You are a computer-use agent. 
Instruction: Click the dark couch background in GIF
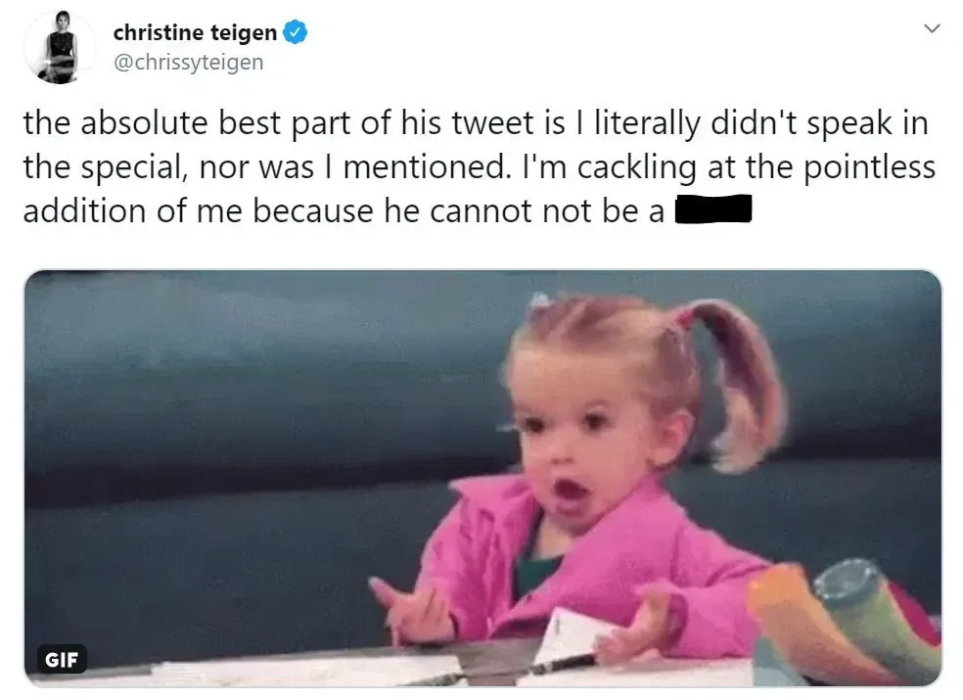click(245, 441)
